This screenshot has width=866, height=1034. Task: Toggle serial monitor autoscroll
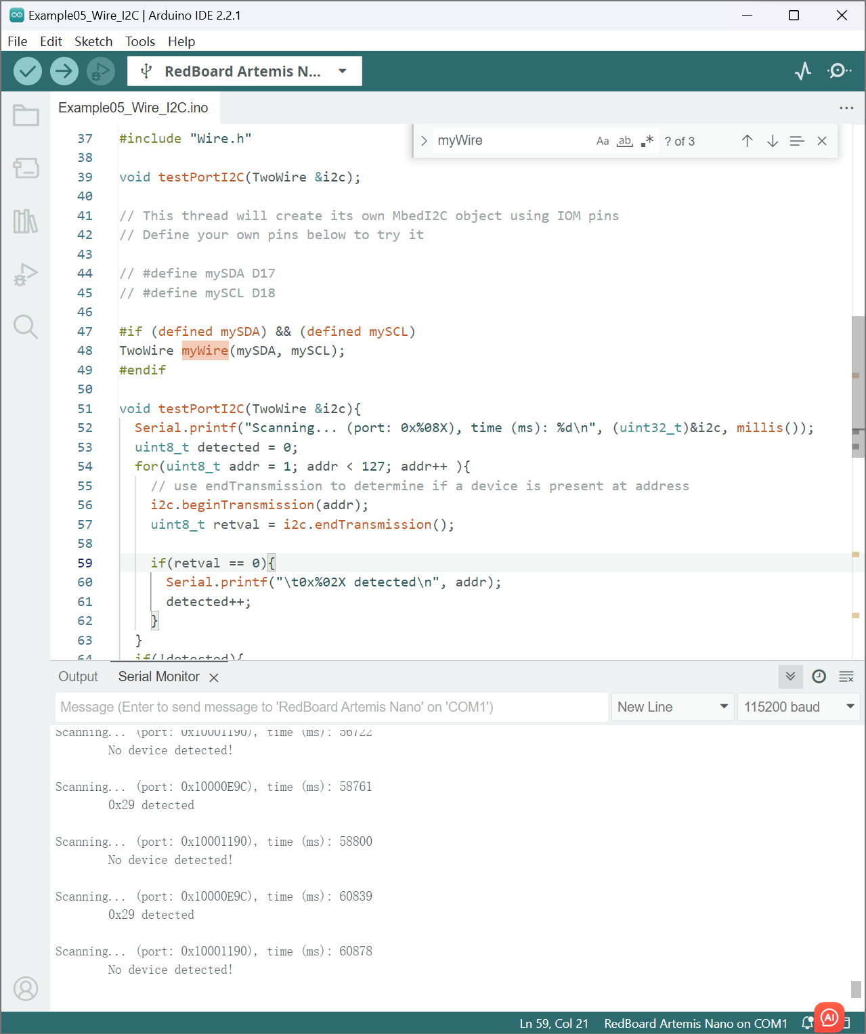click(790, 676)
